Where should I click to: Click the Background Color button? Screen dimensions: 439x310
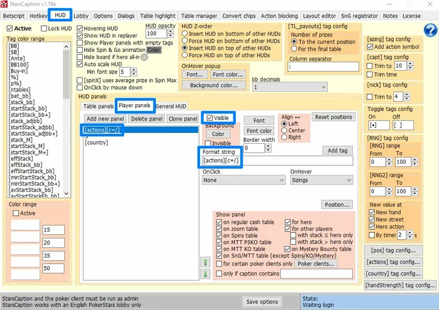pos(218,134)
